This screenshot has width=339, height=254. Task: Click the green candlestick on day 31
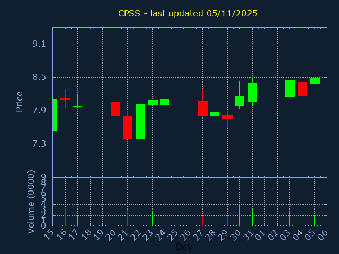(x=252, y=92)
